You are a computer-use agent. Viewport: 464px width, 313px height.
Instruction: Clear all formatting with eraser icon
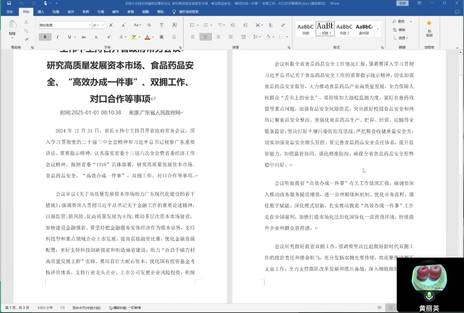click(149, 25)
